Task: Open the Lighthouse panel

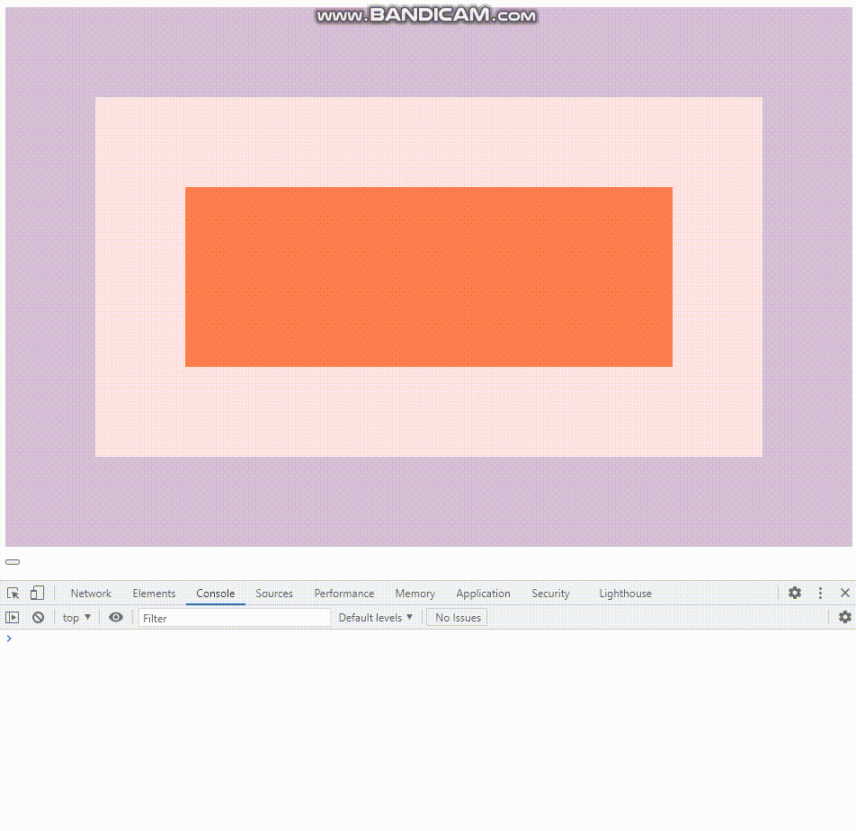Action: click(625, 594)
